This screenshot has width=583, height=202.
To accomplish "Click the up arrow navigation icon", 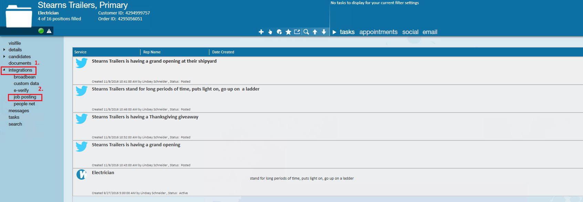I will tap(315, 32).
